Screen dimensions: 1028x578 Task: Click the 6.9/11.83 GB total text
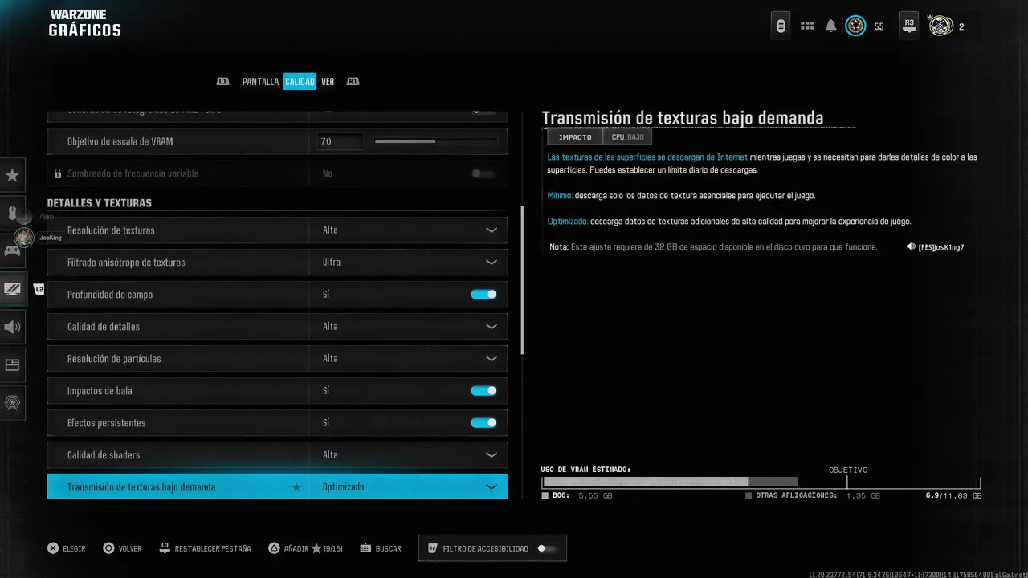pyautogui.click(x=953, y=496)
